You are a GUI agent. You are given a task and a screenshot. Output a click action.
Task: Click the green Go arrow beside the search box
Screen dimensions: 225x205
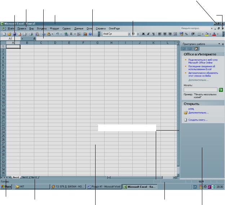(x=221, y=90)
